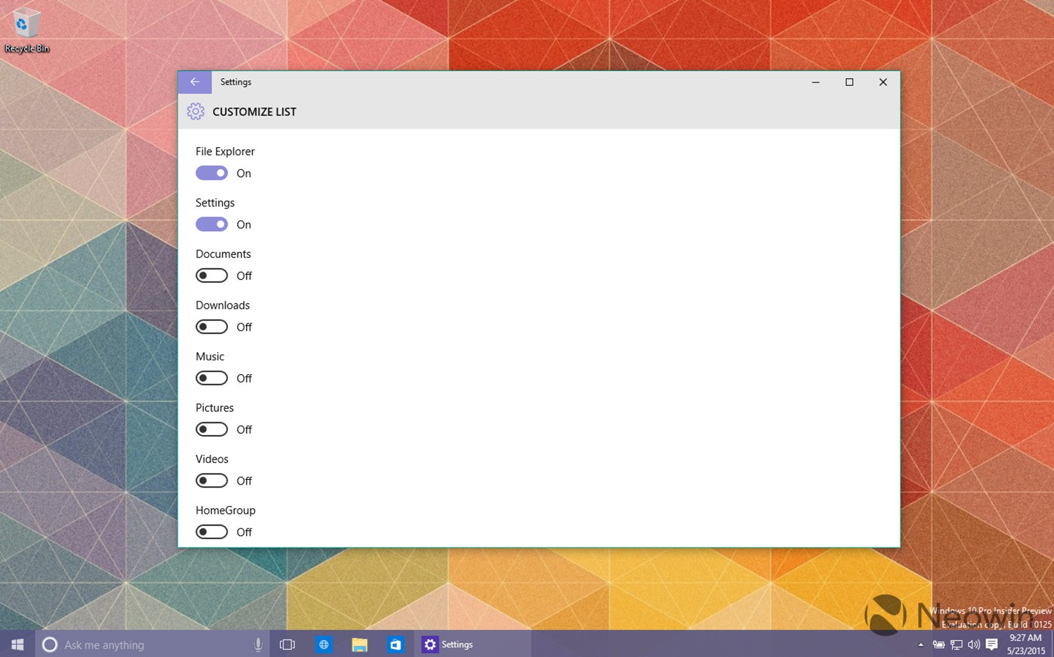Click the back arrow in Settings
This screenshot has height=657, width=1054.
[195, 82]
